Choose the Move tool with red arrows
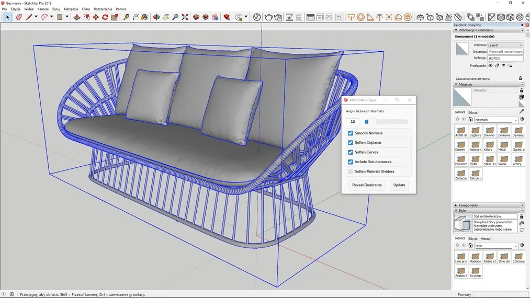The width and height of the screenshot is (530, 298). coord(96,17)
